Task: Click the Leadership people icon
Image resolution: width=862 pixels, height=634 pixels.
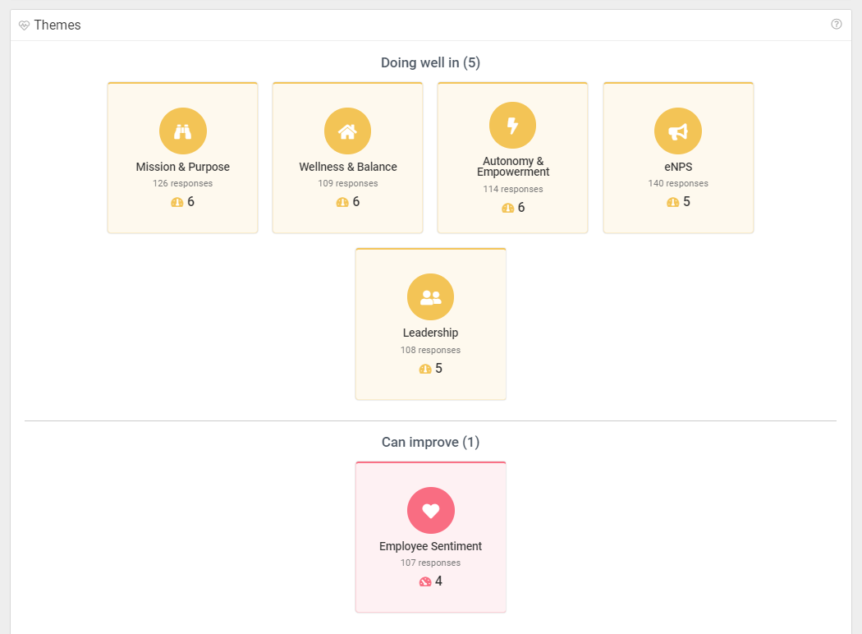Action: [430, 297]
